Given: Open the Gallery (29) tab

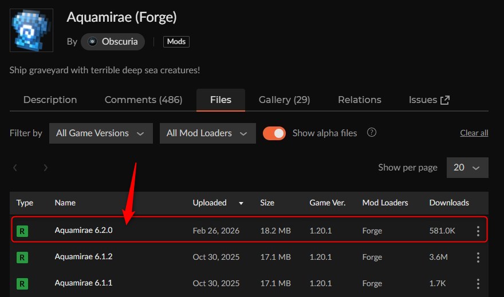Looking at the screenshot, I should (284, 100).
